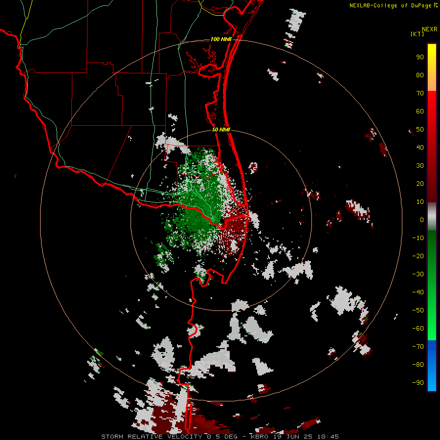This screenshot has height=440, width=440.
Task: Click the -80 value on the velocity scale
Action: pyautogui.click(x=418, y=365)
